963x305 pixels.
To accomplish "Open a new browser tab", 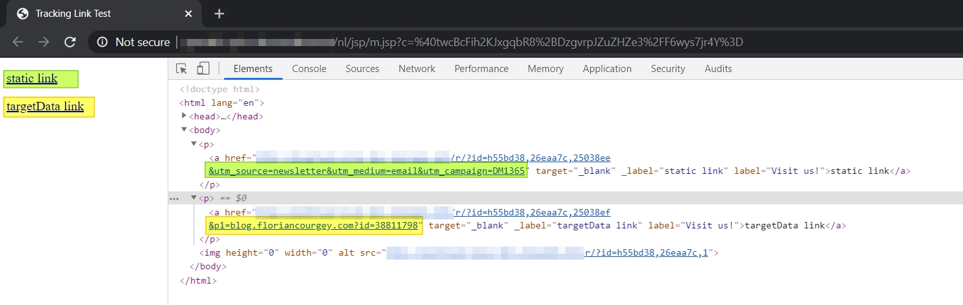I will point(219,14).
